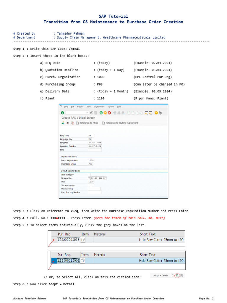The image size is (227, 303).
Task: Click the Find binoculars icon
Action: click(119, 113)
